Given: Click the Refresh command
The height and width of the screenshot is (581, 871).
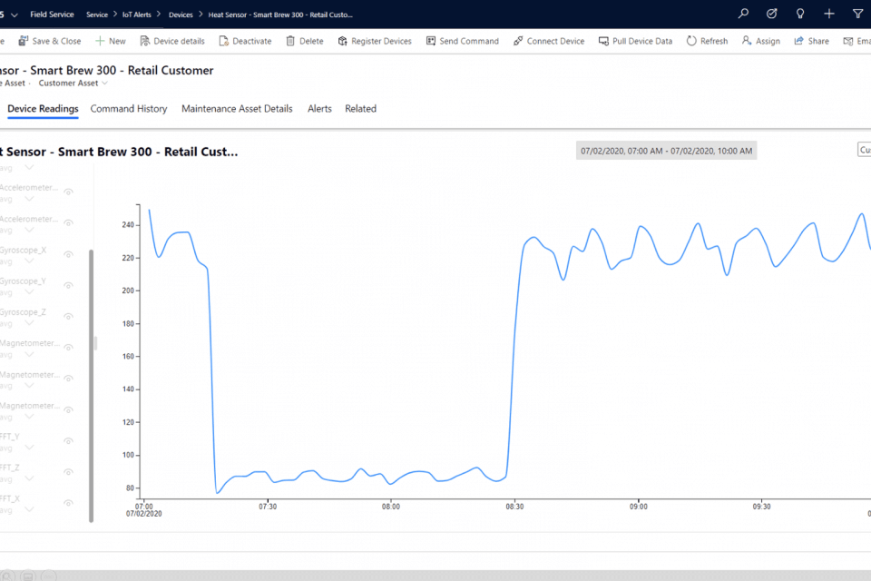Looking at the screenshot, I should tap(707, 41).
